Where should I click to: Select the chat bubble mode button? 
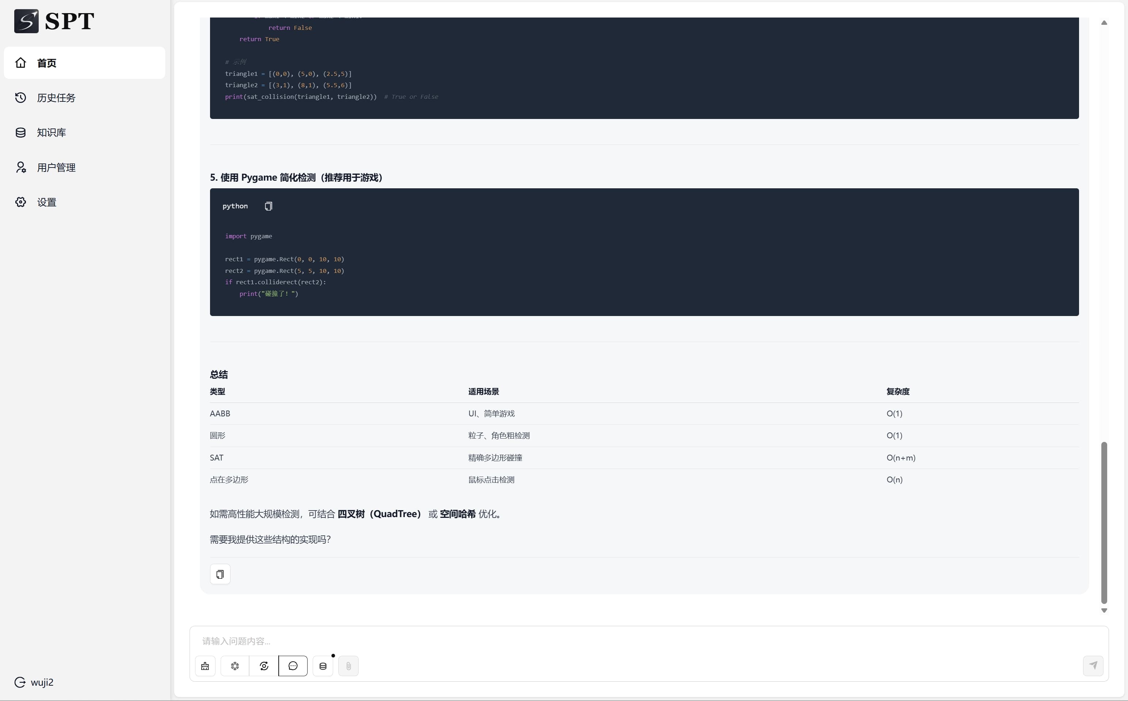tap(293, 666)
